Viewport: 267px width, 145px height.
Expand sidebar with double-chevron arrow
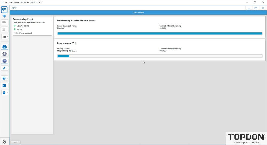click(4, 142)
